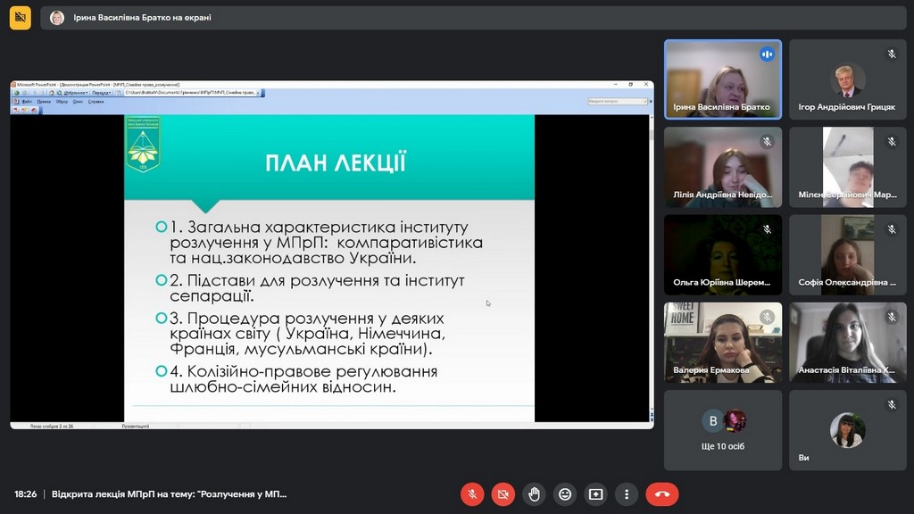This screenshot has height=514, width=914.
Task: Click the yellow camera-off icon top left
Action: point(20,18)
